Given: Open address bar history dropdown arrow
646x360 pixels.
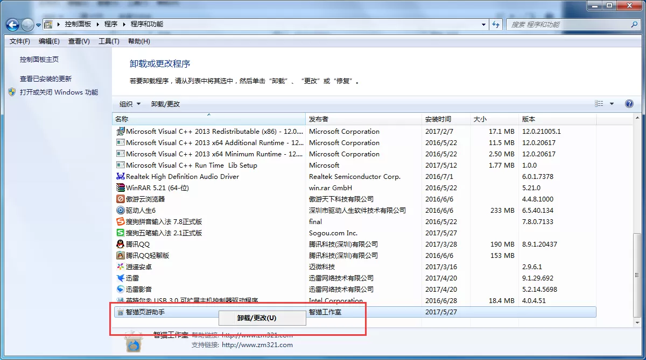Looking at the screenshot, I should [483, 24].
